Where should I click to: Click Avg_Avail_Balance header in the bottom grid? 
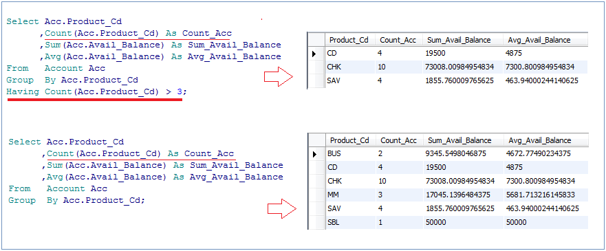(x=545, y=140)
